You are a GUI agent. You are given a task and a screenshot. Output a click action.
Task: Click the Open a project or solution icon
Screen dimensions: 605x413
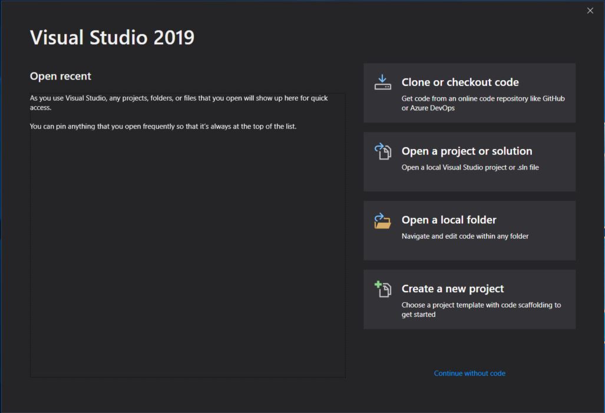click(x=382, y=151)
